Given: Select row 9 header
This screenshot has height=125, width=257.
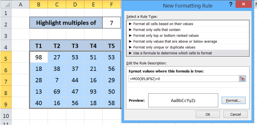Looking at the screenshot, I should 6,103.
